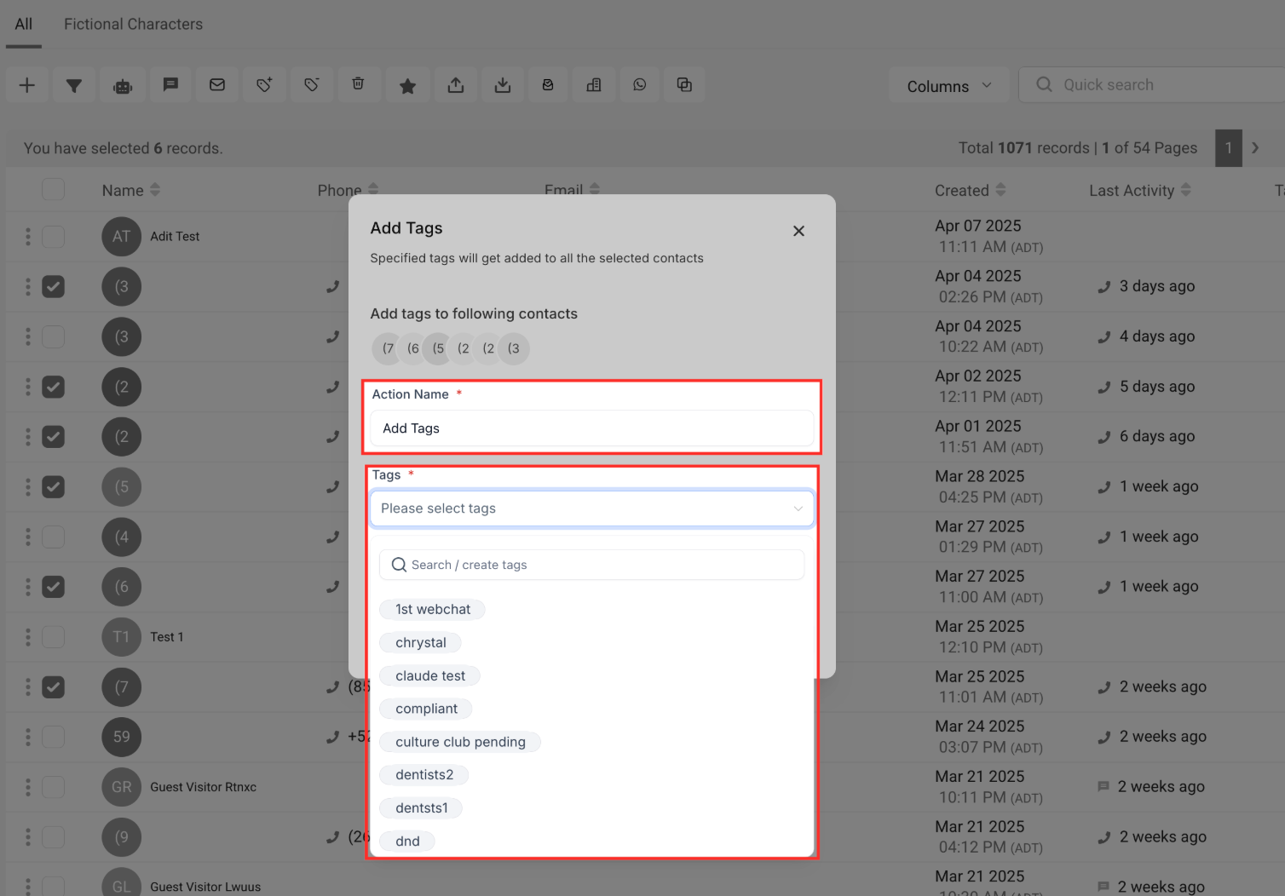
Task: Click the star icon in toolbar
Action: 407,85
